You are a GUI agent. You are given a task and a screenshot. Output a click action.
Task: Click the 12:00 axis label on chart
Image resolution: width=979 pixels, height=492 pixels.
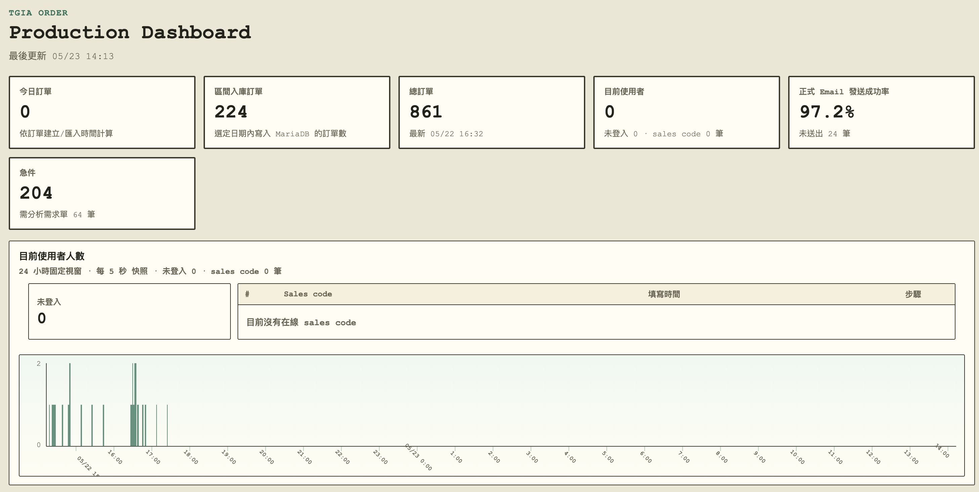(x=873, y=457)
